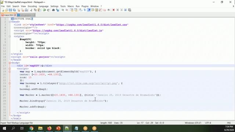This screenshot has height=132, width=235.
Task: Toggle Folder as Workspace icon
Action: (x=105, y=10)
